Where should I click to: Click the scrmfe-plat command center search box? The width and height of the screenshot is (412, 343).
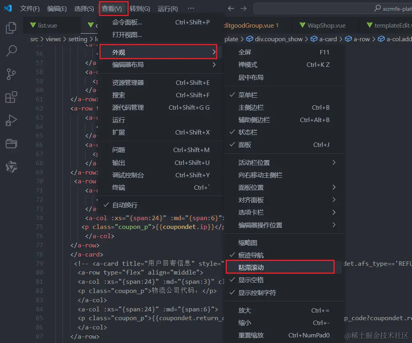pos(333,8)
